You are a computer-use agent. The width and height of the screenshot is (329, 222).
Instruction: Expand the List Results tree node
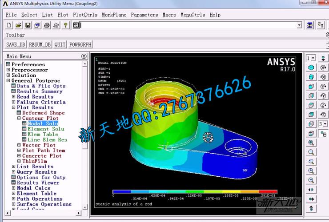(x=13, y=166)
